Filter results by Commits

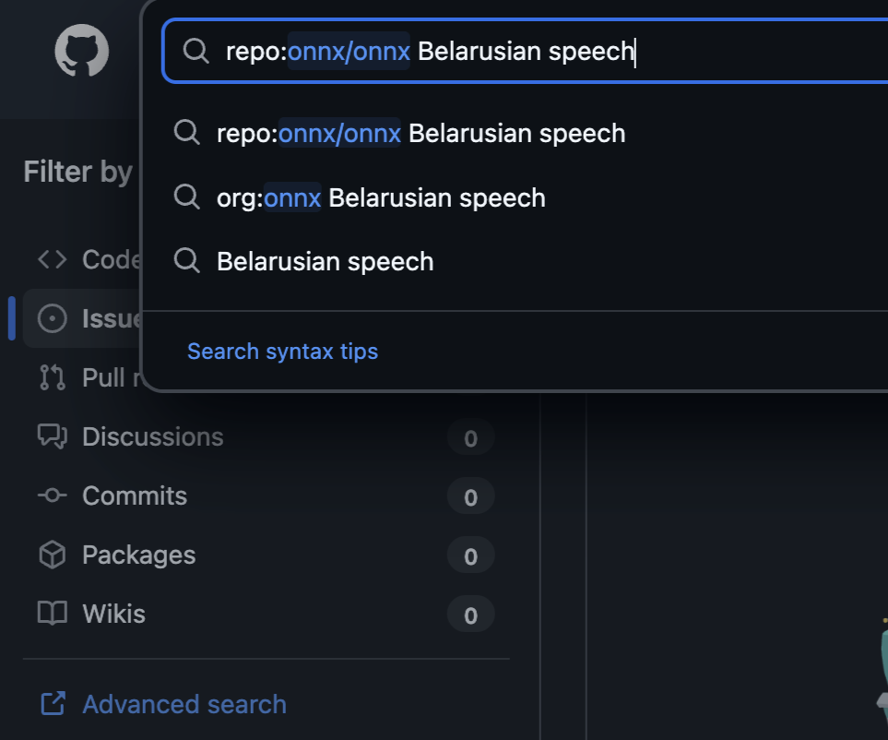pos(135,495)
